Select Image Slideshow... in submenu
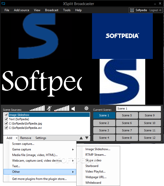Image resolution: width=164 pixels, height=186 pixels. click(98, 149)
